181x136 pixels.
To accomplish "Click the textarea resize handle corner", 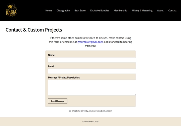I will coord(135,95).
